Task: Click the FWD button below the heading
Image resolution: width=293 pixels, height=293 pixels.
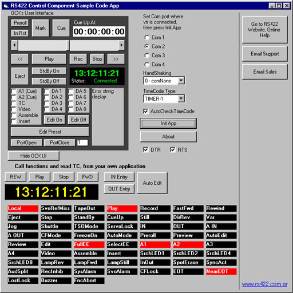Action: pos(88,177)
